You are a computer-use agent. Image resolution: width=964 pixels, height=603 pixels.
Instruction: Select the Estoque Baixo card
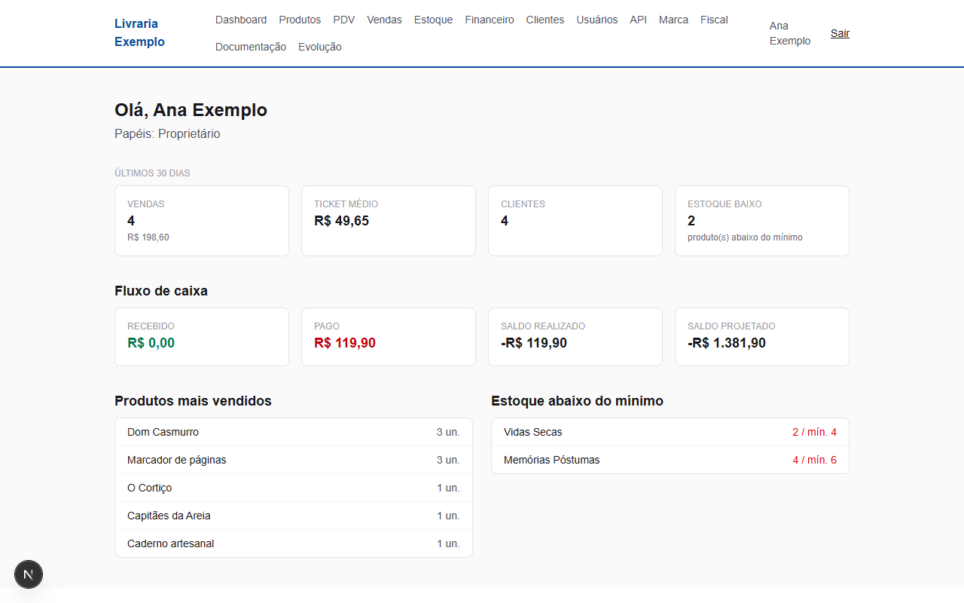pos(762,221)
